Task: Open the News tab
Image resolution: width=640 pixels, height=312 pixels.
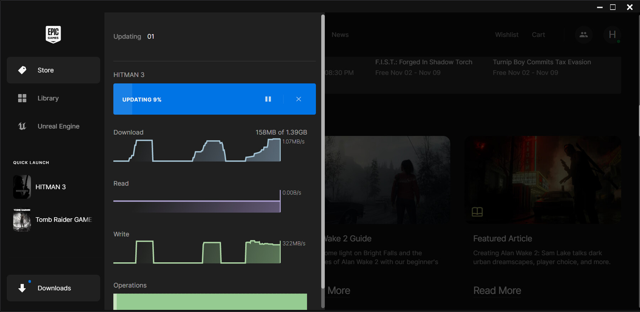Action: coord(340,35)
